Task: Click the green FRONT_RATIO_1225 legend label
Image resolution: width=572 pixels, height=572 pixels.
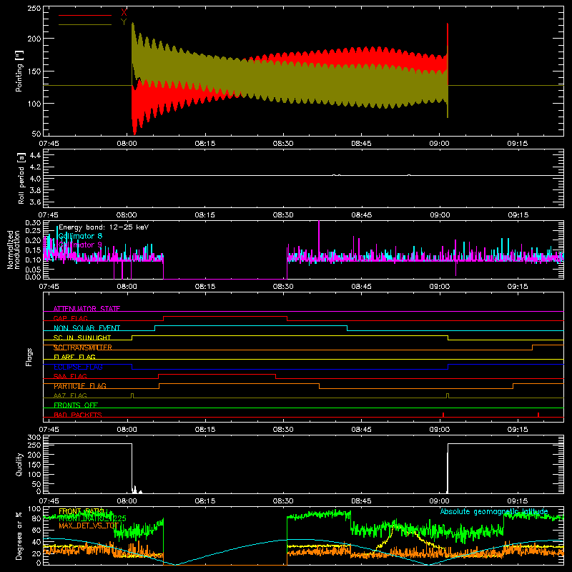Action: [92, 518]
